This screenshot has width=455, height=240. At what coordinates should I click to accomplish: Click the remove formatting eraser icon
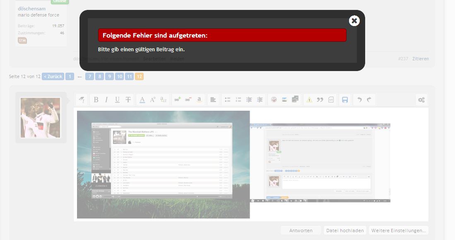[x=82, y=100]
